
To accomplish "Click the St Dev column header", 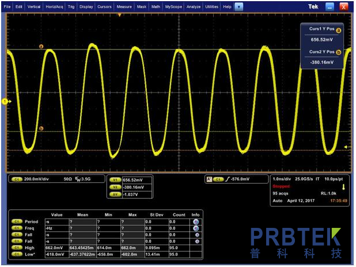I will pos(157,215).
